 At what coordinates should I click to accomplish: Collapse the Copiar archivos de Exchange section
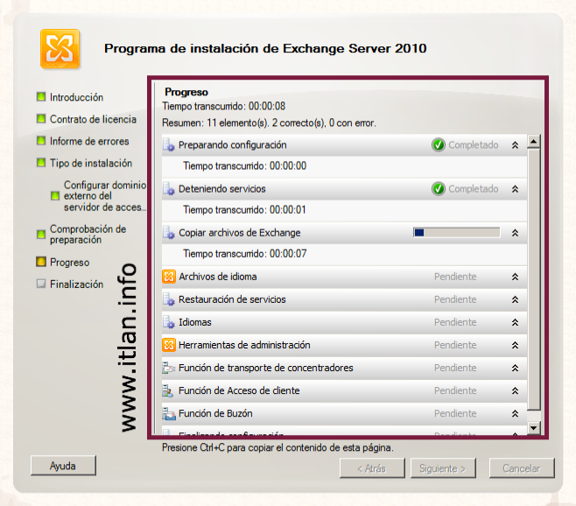click(515, 233)
